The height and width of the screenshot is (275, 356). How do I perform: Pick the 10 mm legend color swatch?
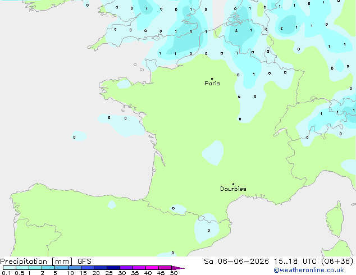(x=74, y=268)
